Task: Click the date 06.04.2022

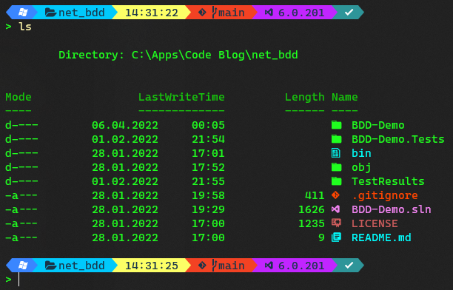Action: pyautogui.click(x=125, y=125)
